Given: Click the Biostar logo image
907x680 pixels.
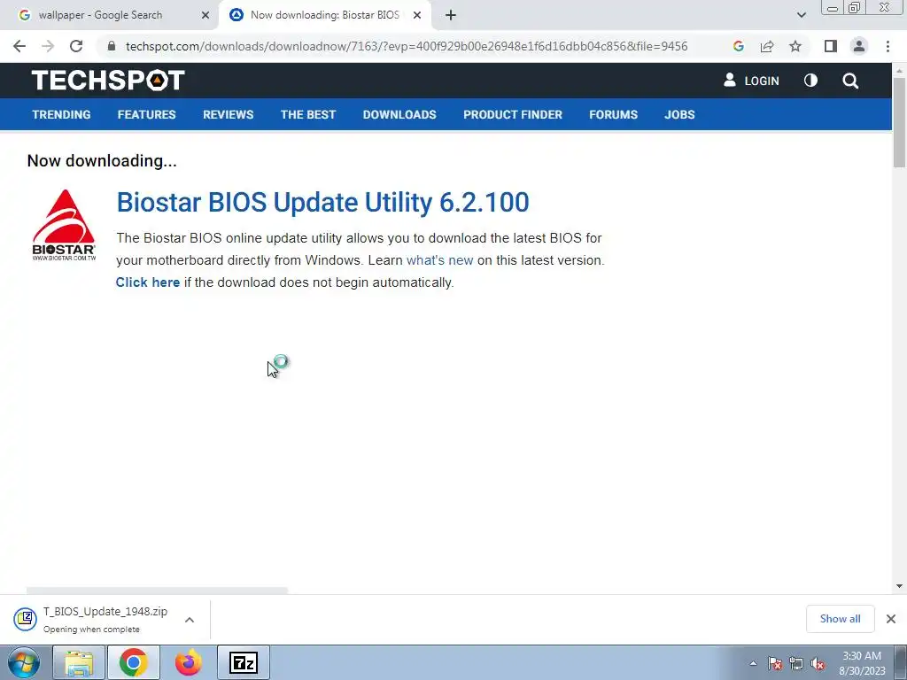Looking at the screenshot, I should click(64, 225).
